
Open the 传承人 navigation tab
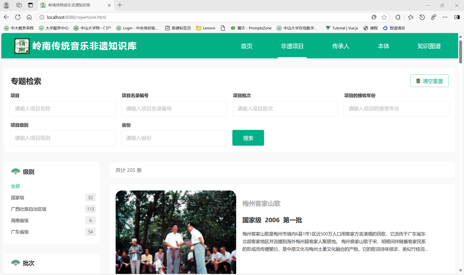(x=340, y=46)
